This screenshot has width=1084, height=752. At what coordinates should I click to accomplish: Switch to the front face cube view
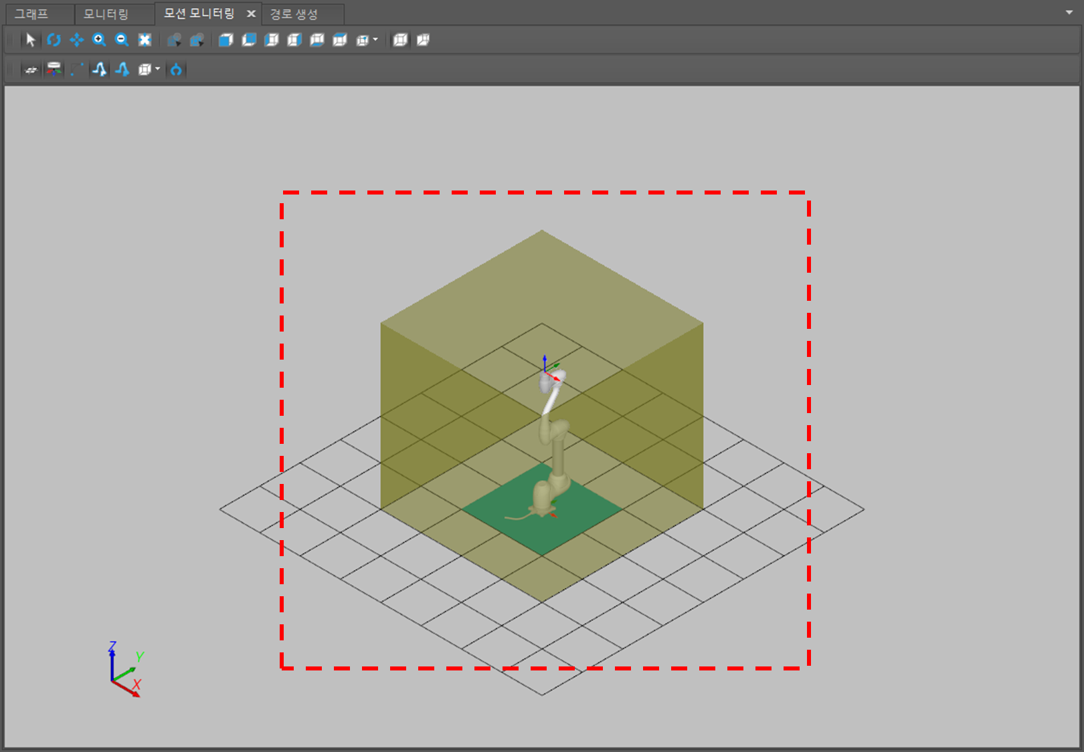[x=225, y=40]
